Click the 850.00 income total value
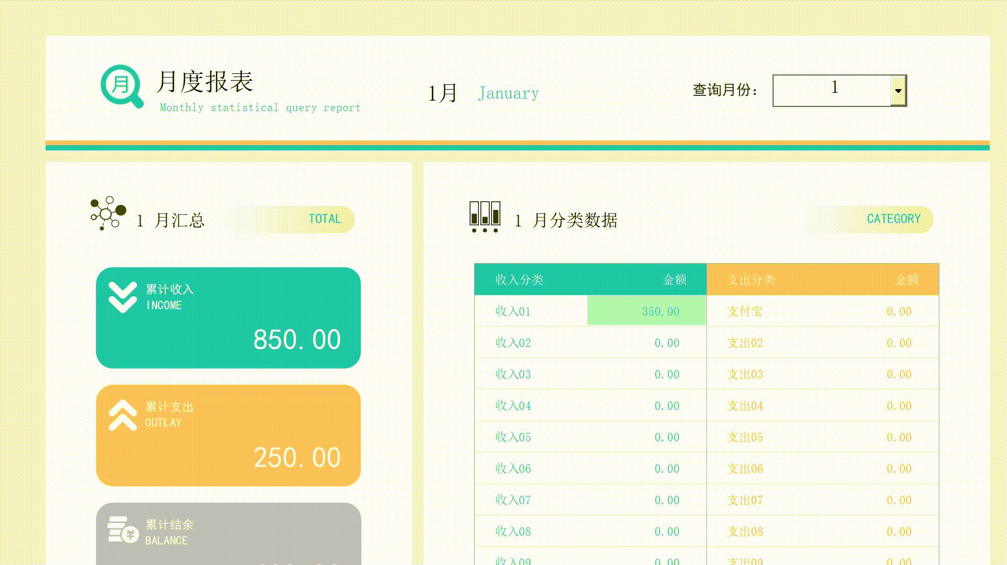This screenshot has height=565, width=1007. [297, 339]
